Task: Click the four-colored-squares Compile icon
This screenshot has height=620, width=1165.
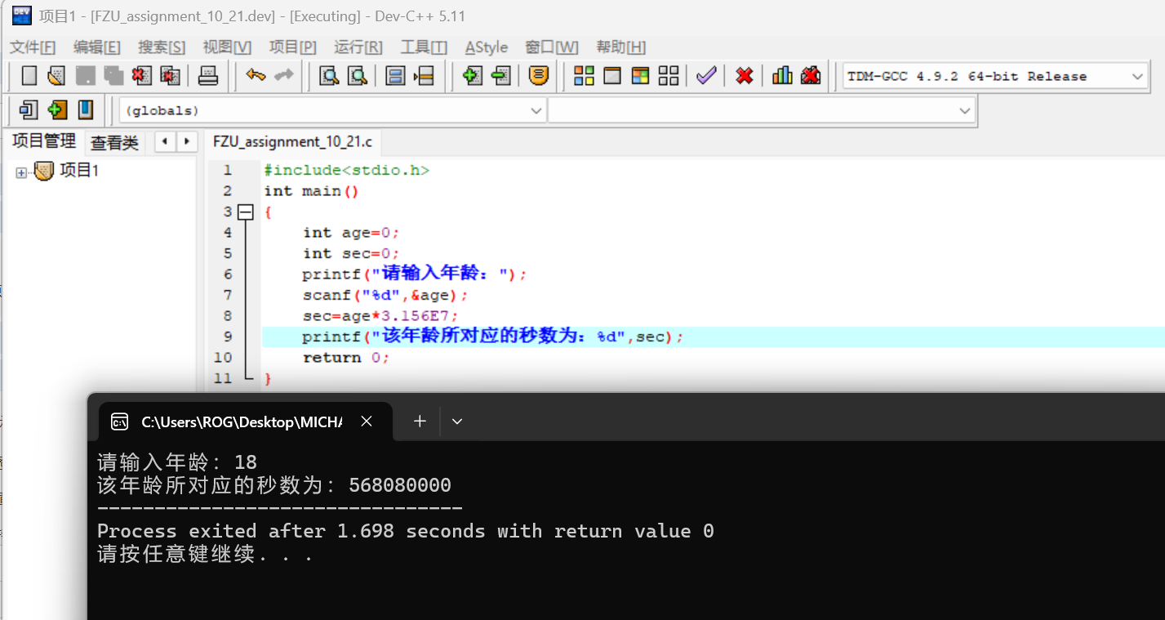Action: pyautogui.click(x=585, y=76)
